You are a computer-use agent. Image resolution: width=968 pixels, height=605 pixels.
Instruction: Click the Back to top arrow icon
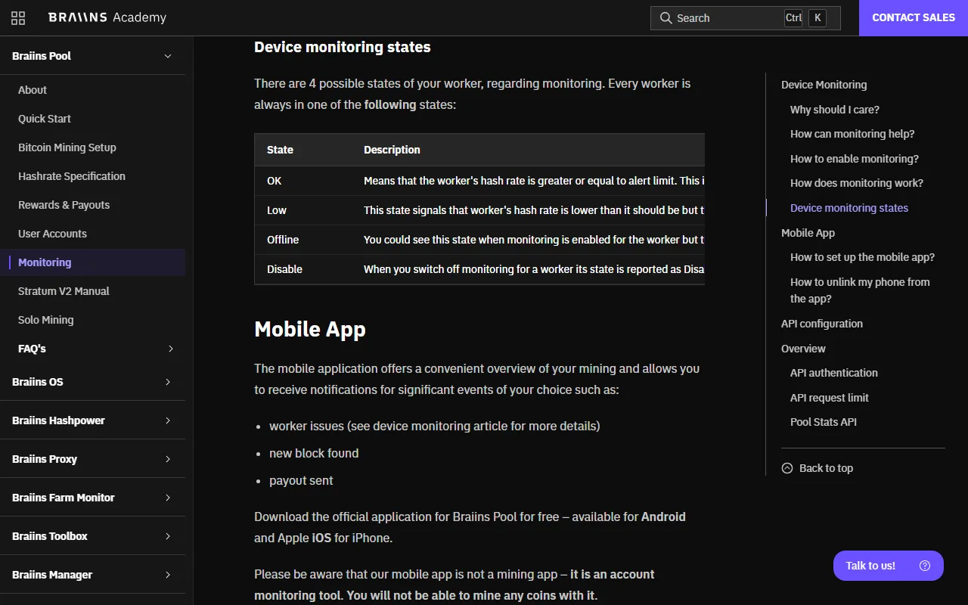(x=787, y=468)
